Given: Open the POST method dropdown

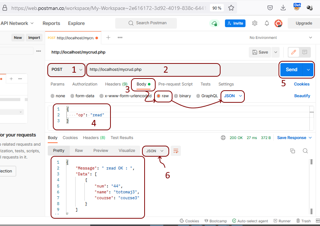Looking at the screenshot, I should pyautogui.click(x=66, y=70).
